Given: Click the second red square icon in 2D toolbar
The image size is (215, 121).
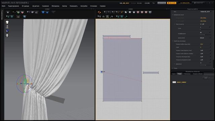Looking at the screenshot, I should coord(142,12).
